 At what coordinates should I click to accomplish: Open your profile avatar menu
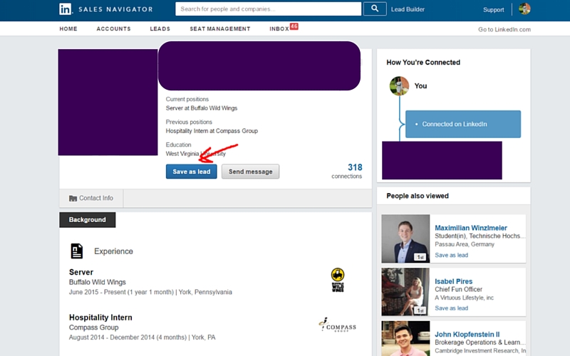[x=524, y=9]
